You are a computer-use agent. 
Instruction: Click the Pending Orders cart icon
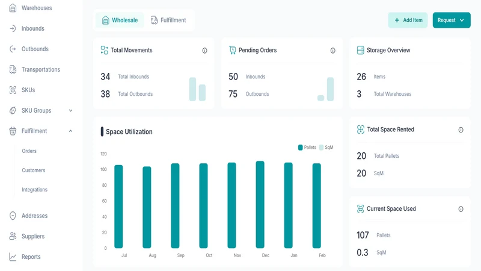coord(233,50)
